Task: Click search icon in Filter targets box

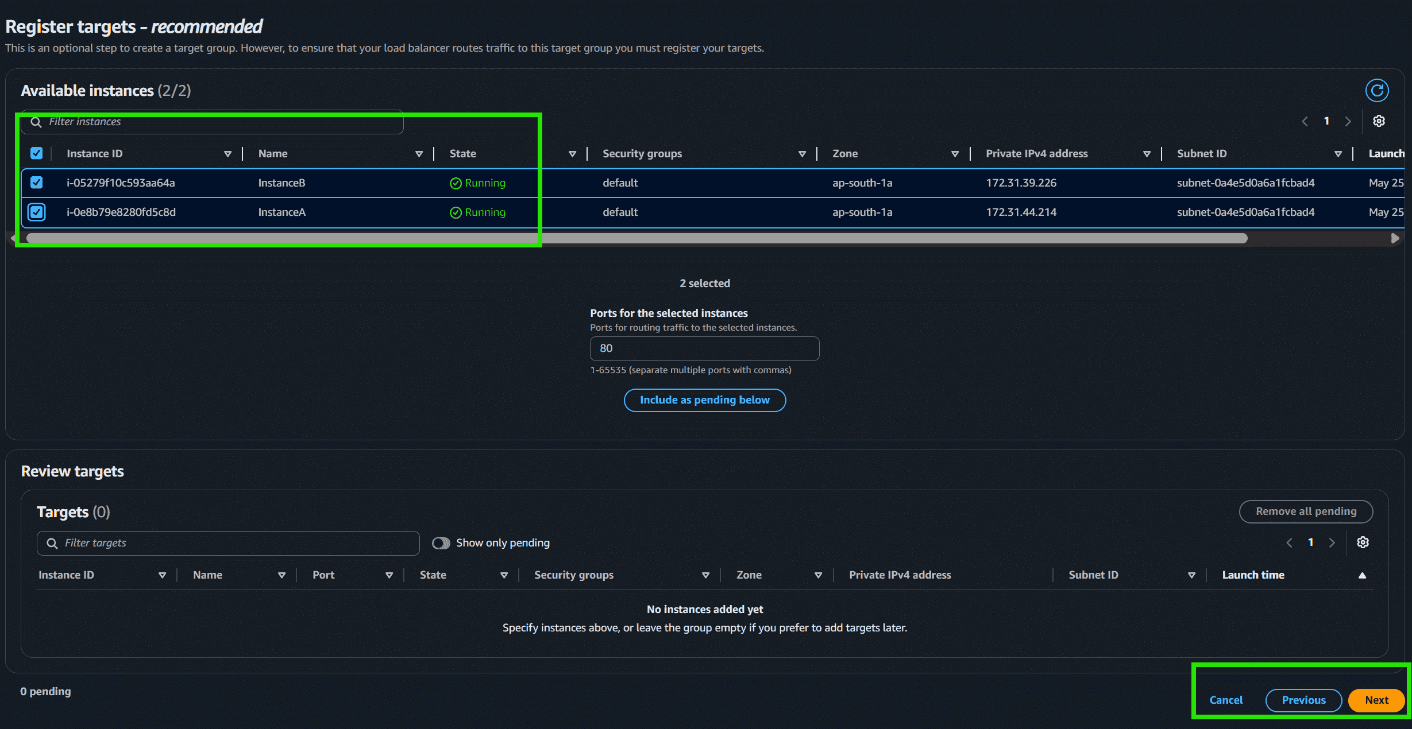Action: pos(52,543)
